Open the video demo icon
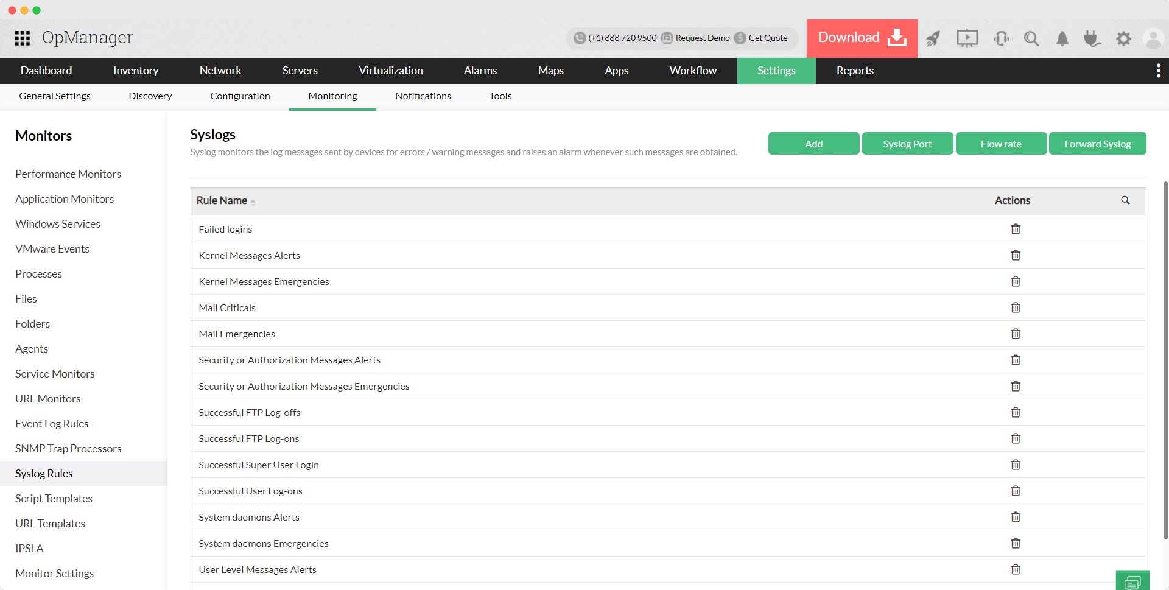Image resolution: width=1169 pixels, height=590 pixels. pyautogui.click(x=967, y=38)
